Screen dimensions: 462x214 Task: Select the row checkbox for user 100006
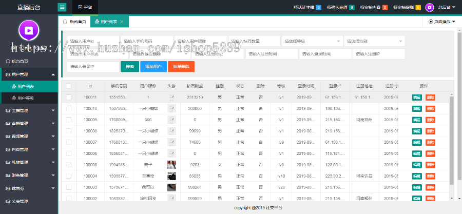pos(69,153)
